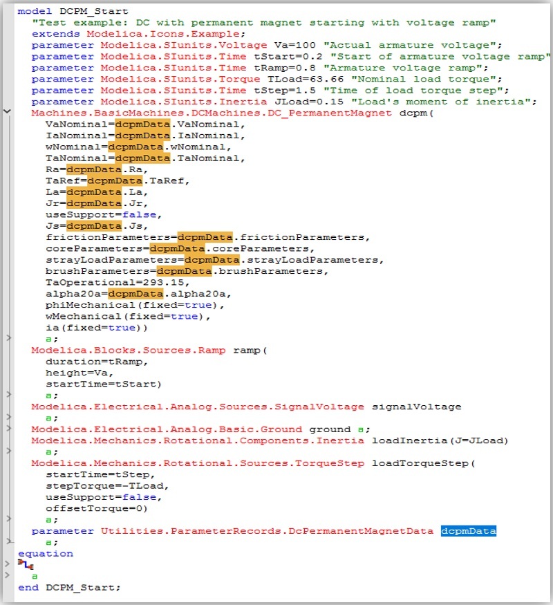This screenshot has height=605, width=553.
Task: Click the annotation icon below startTime=tStart
Action: (x=48, y=396)
